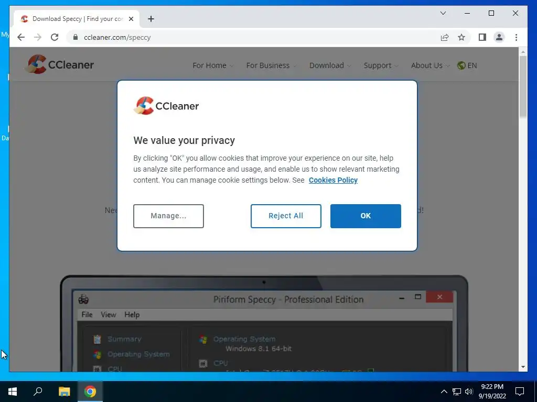Reload the page with the refresh icon
This screenshot has height=402, width=537.
point(55,37)
